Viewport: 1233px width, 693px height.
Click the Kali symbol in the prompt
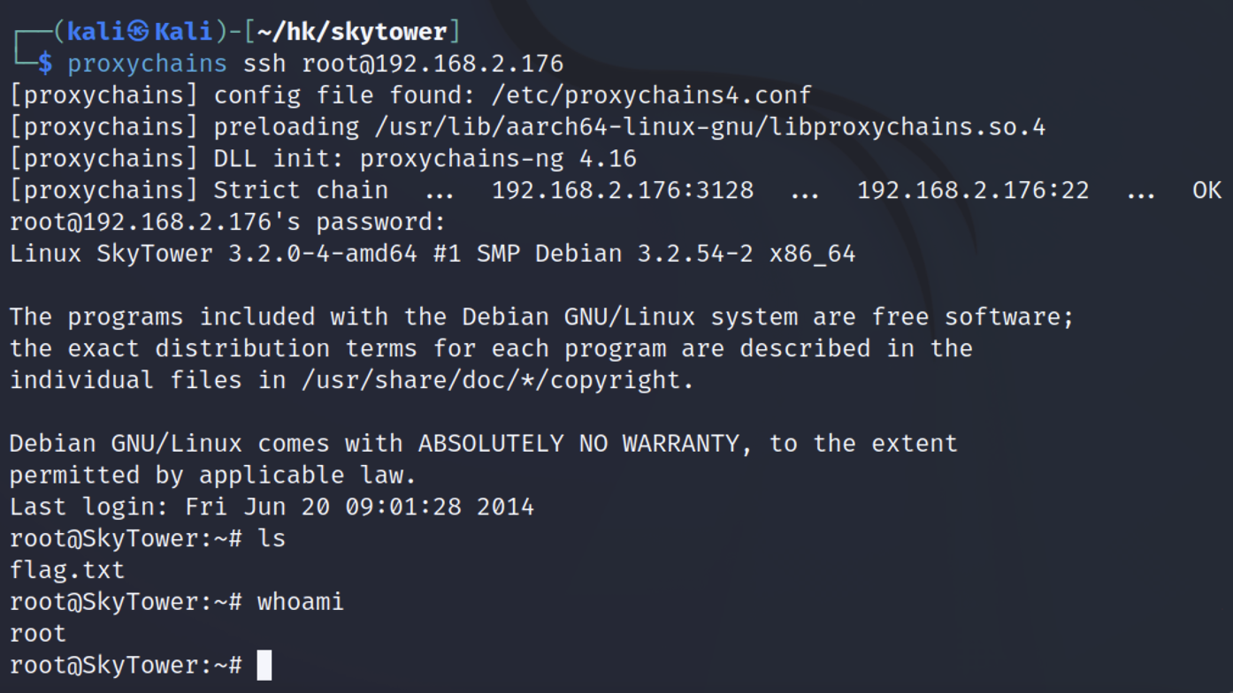pyautogui.click(x=138, y=32)
